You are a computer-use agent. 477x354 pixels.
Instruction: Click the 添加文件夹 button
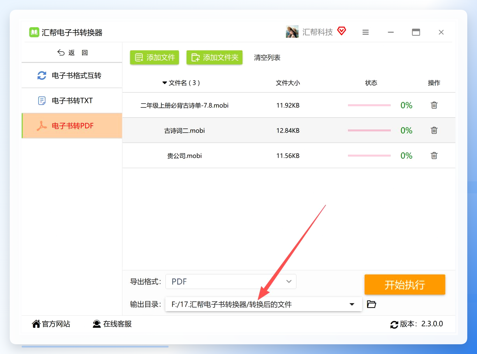[214, 57]
